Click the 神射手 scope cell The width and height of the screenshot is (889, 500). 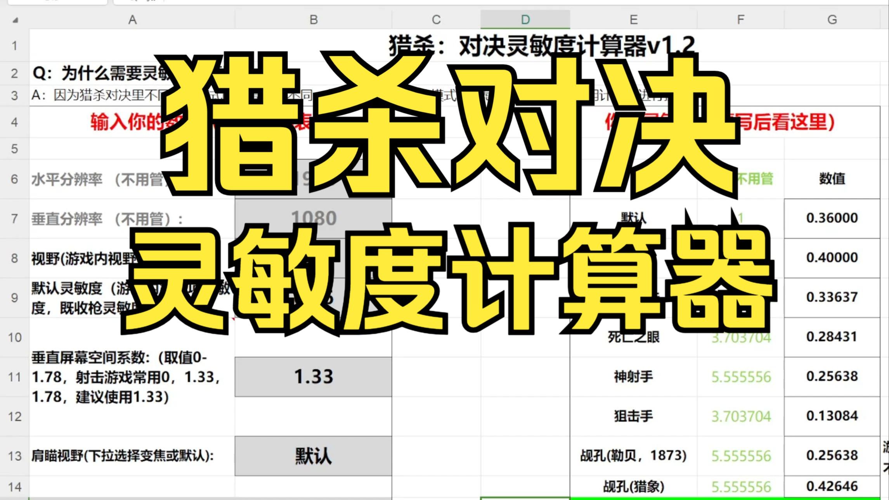(x=634, y=377)
